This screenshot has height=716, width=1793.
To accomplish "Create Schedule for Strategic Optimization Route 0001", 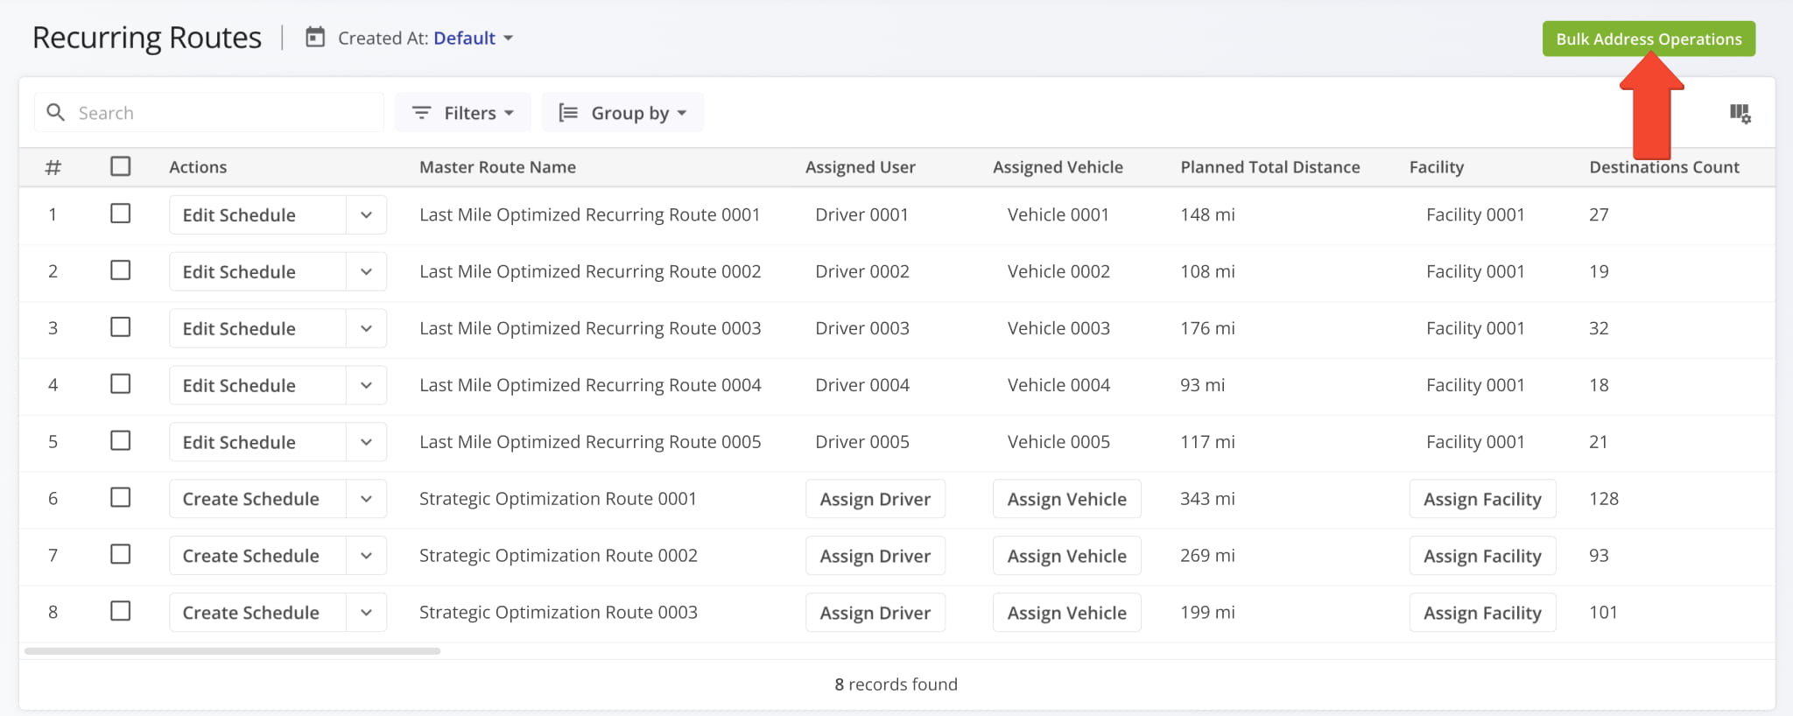I will click(x=257, y=499).
